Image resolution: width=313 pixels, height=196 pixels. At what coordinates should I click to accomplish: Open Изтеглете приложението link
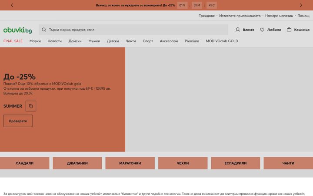click(x=240, y=16)
